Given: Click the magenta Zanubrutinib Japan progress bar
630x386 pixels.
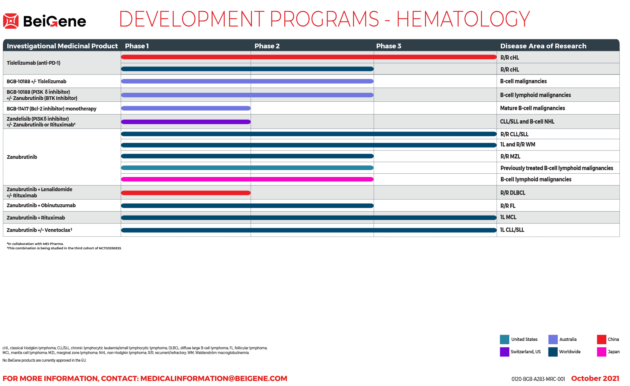Looking at the screenshot, I should 247,179.
